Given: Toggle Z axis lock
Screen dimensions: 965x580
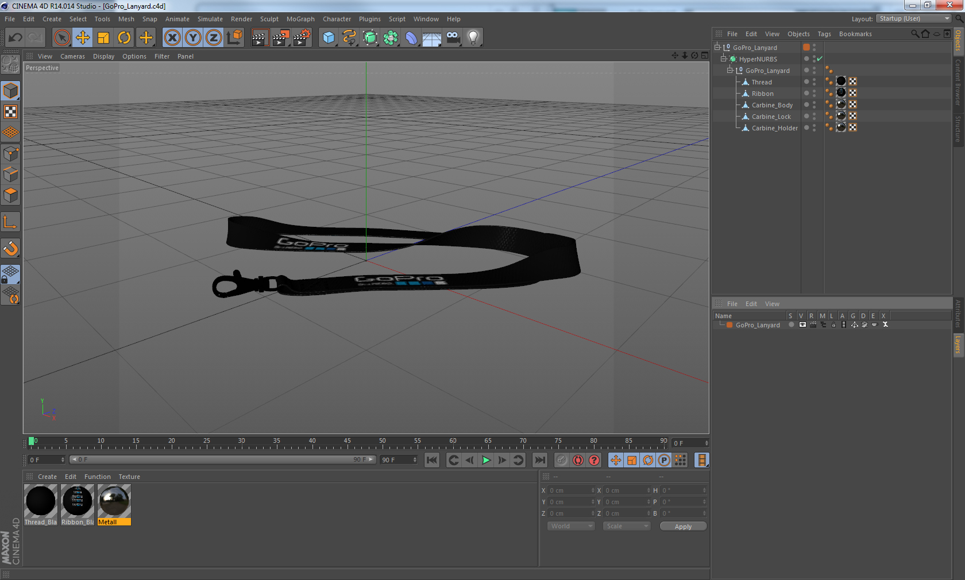Looking at the screenshot, I should 214,38.
